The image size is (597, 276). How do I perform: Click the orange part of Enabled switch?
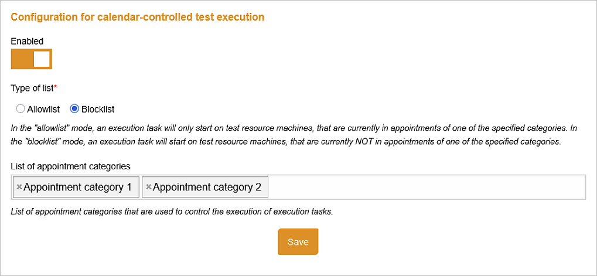coord(22,59)
